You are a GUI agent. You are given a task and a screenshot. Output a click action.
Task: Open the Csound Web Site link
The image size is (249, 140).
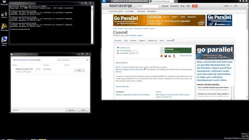pyautogui.click(x=123, y=87)
